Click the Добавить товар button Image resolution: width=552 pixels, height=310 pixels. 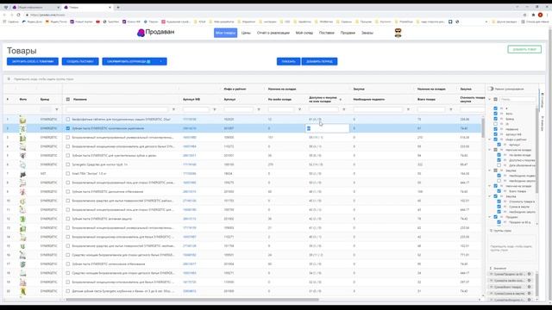[x=524, y=49]
